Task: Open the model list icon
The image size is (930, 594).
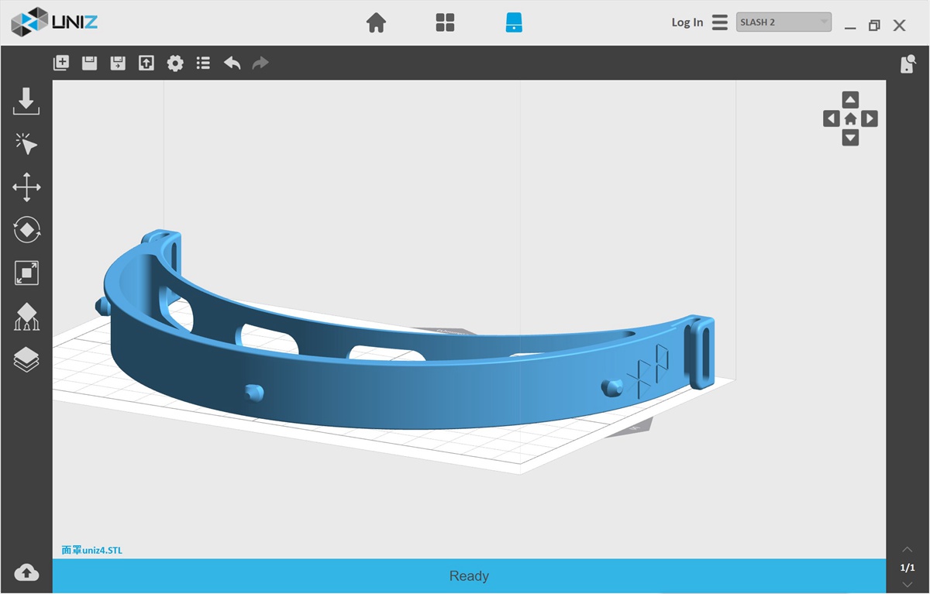Action: [x=203, y=63]
